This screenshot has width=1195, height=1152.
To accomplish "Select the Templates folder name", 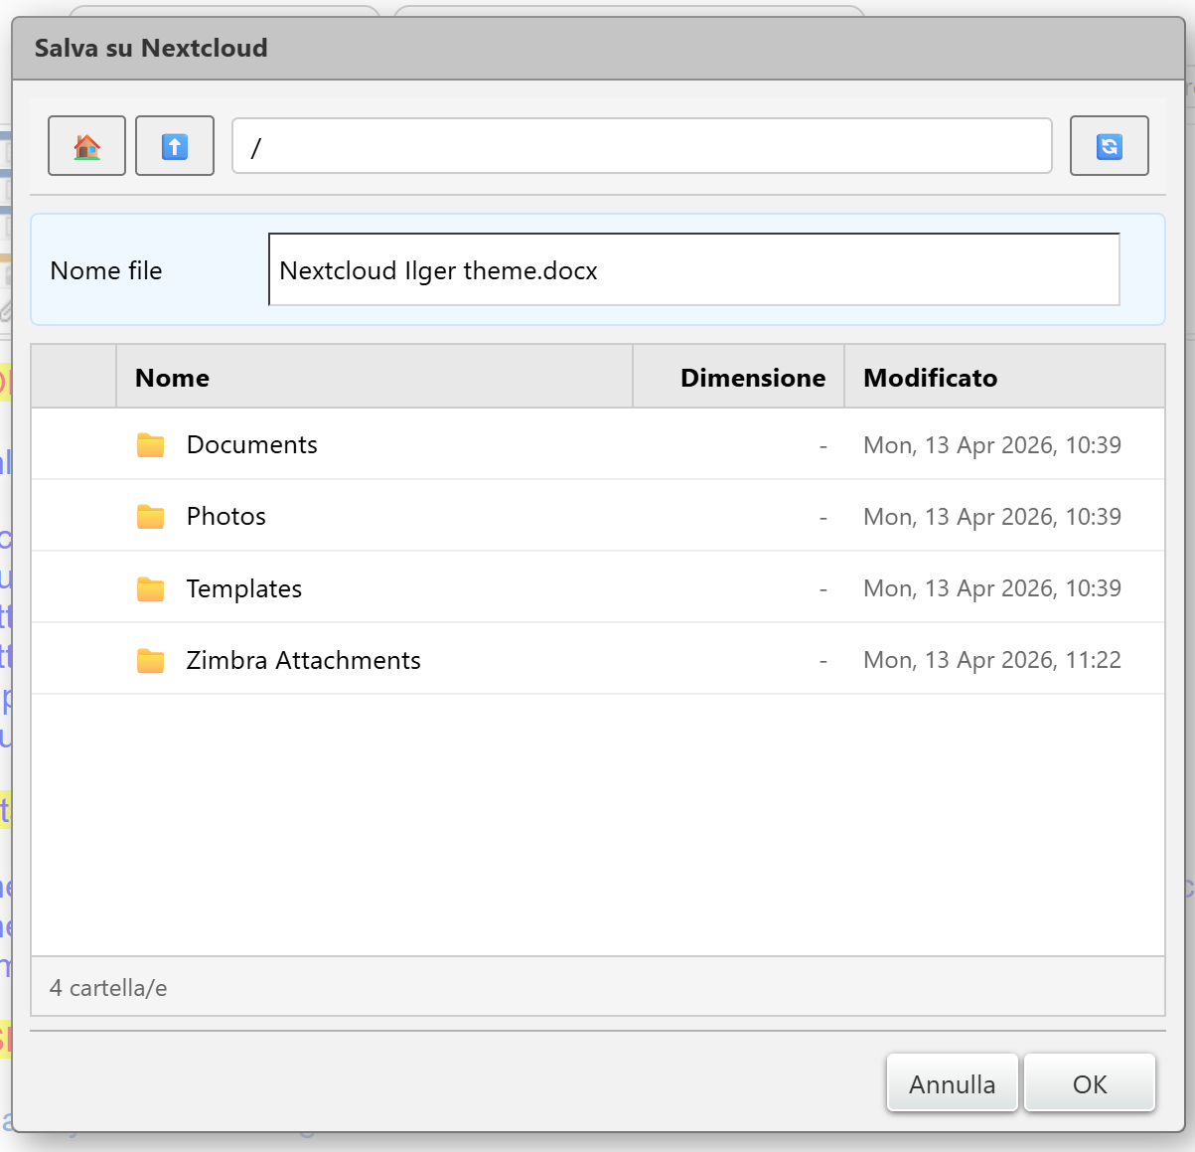I will pyautogui.click(x=244, y=589).
